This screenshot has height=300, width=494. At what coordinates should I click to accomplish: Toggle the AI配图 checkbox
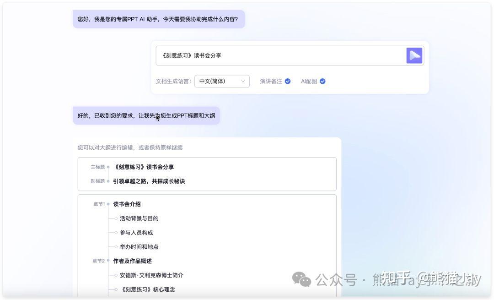coord(322,81)
